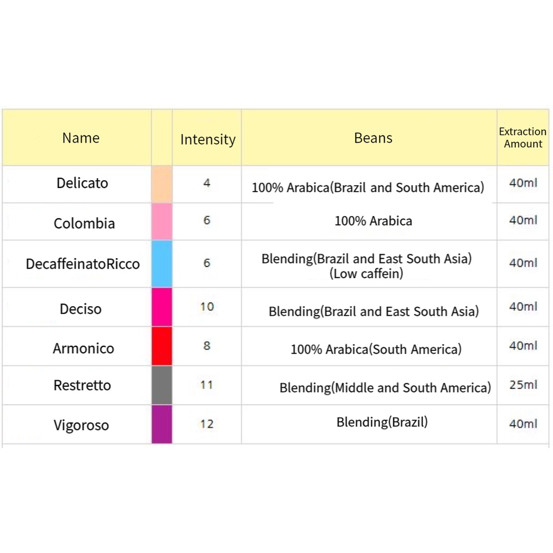
Task: Select the Intensity column header
Action: tap(207, 139)
